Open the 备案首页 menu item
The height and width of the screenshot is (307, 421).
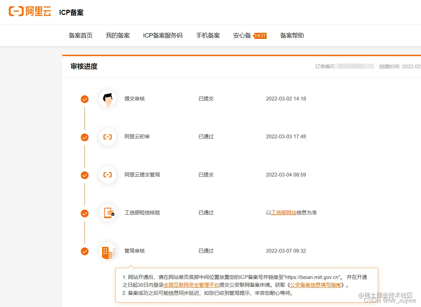[80, 36]
